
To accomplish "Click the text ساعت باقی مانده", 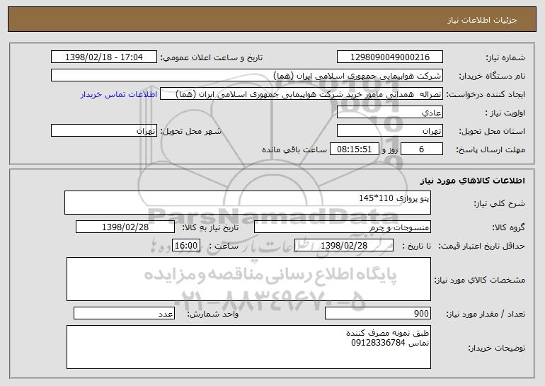I will coord(294,149).
